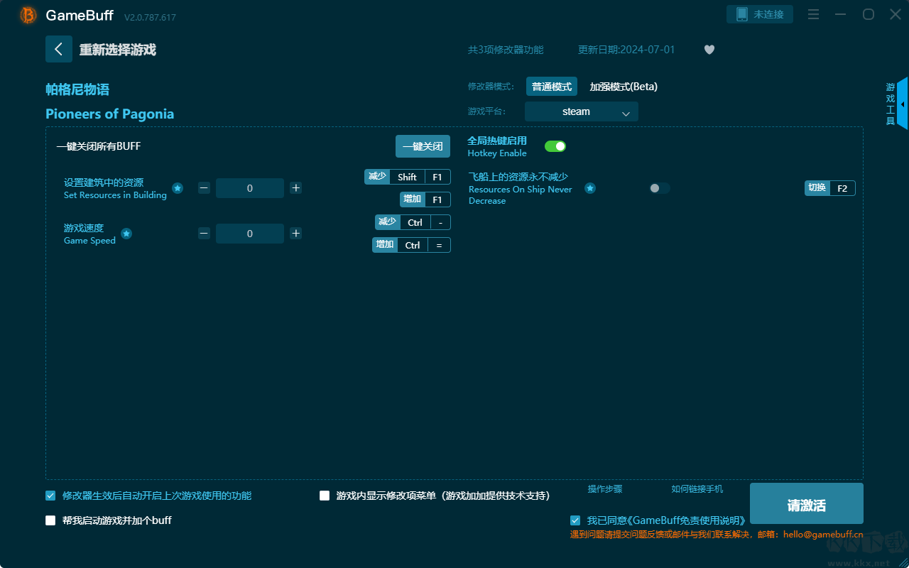Click the hello@gamebuff.cn email text
This screenshot has height=568, width=909.
(824, 535)
